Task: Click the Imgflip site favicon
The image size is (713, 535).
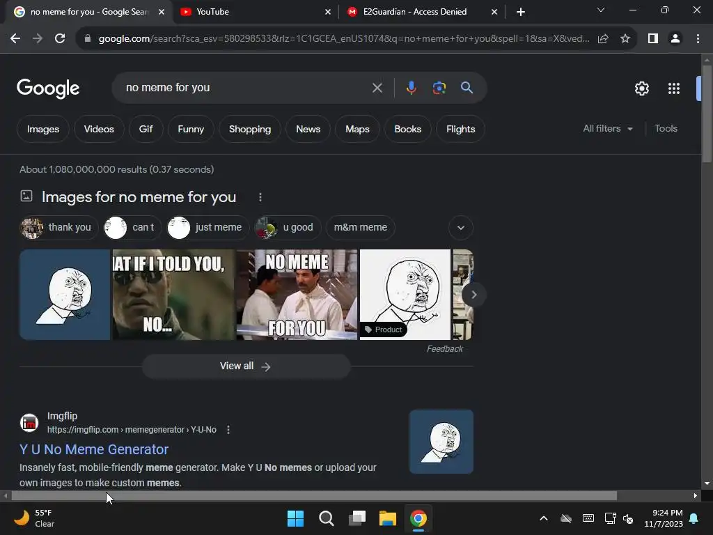Action: click(29, 423)
